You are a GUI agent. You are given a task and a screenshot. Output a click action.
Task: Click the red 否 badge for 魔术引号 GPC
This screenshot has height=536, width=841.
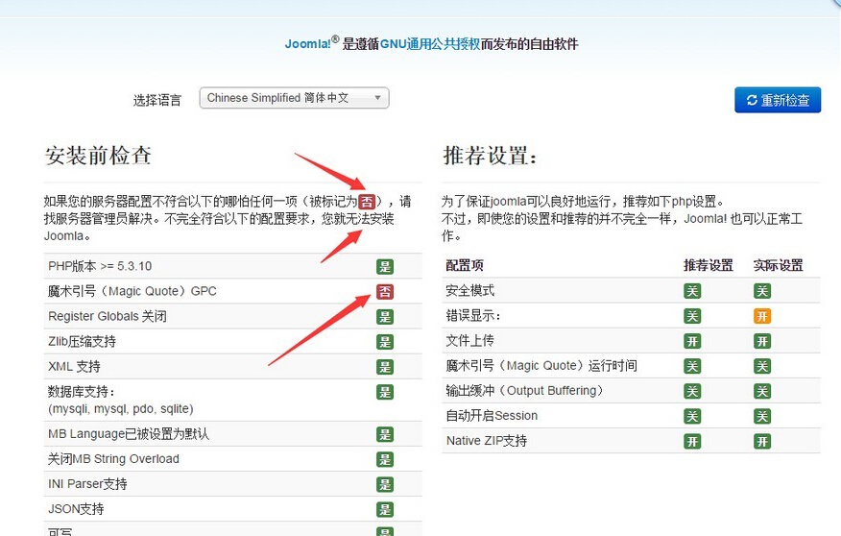(385, 292)
